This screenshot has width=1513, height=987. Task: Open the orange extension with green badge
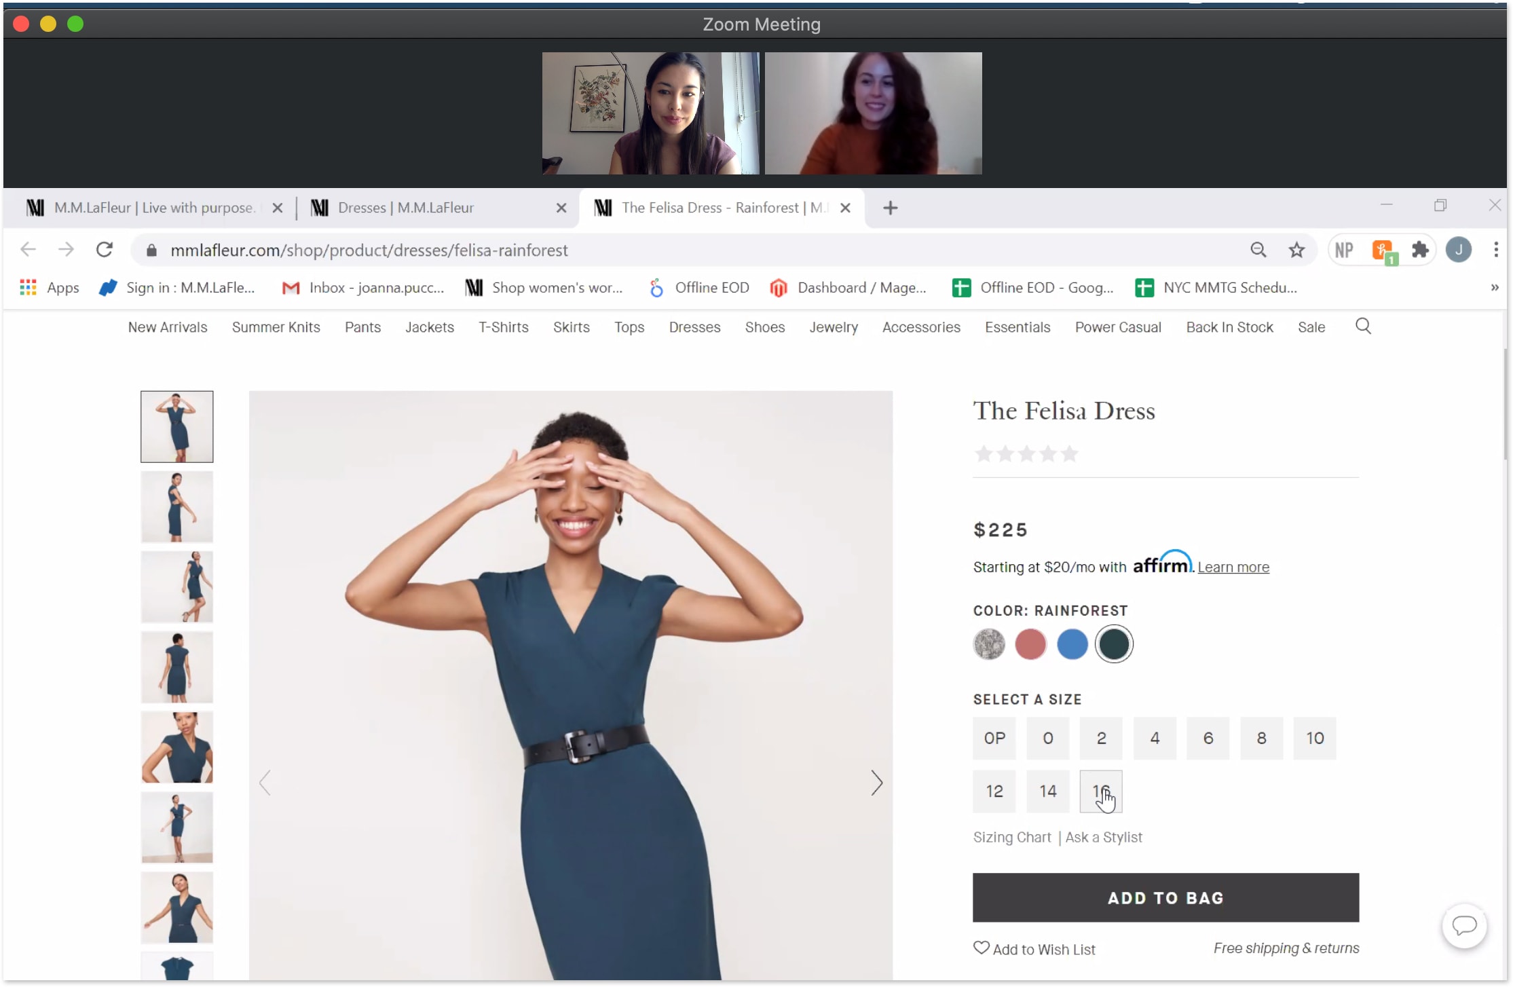1384,251
